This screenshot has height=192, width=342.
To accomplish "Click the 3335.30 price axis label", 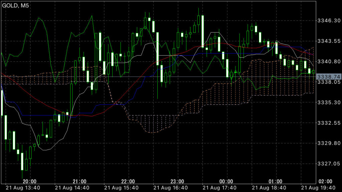I will click(x=328, y=102).
